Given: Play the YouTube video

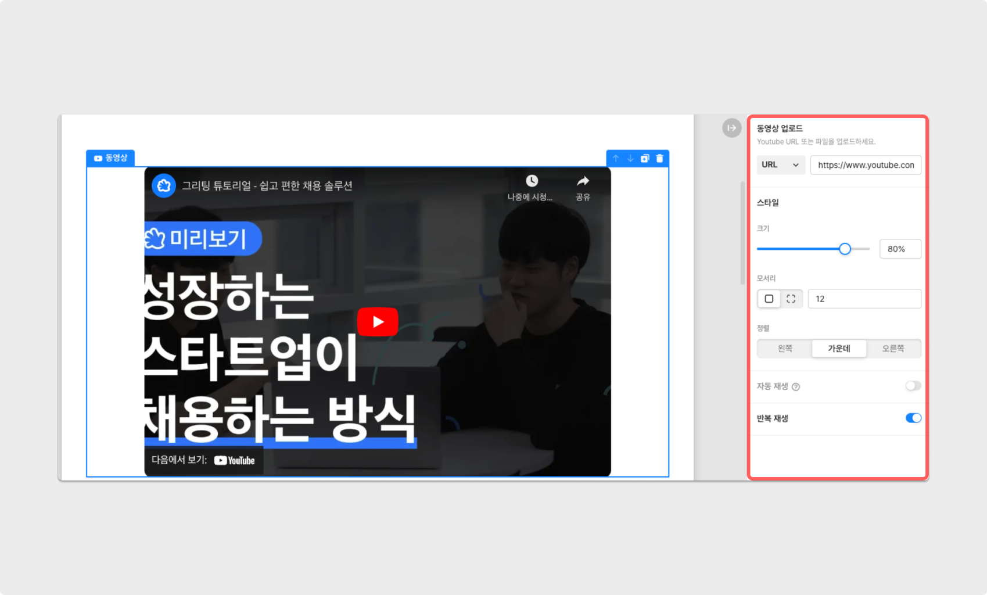Looking at the screenshot, I should coord(378,321).
